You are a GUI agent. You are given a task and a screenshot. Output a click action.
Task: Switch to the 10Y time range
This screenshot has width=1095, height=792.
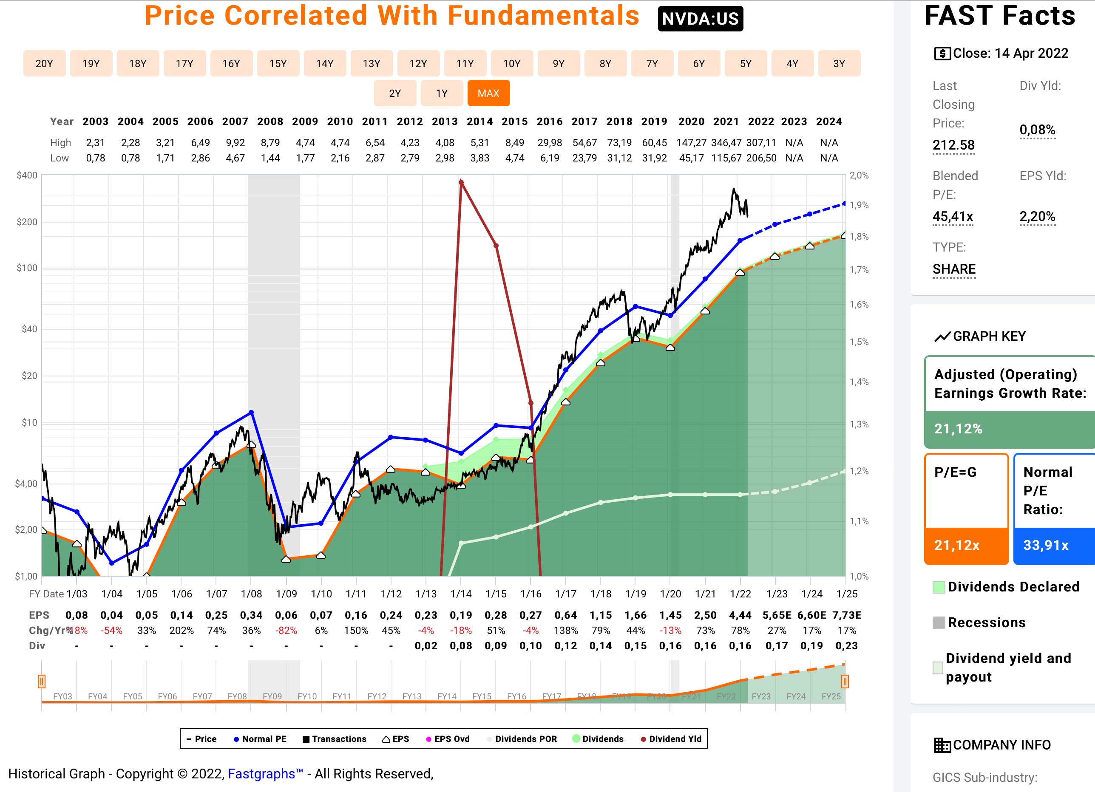pos(511,63)
